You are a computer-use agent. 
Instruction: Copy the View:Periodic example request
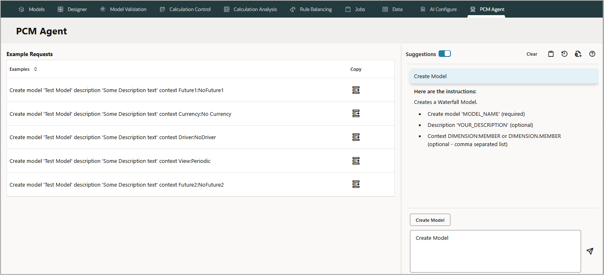point(356,161)
